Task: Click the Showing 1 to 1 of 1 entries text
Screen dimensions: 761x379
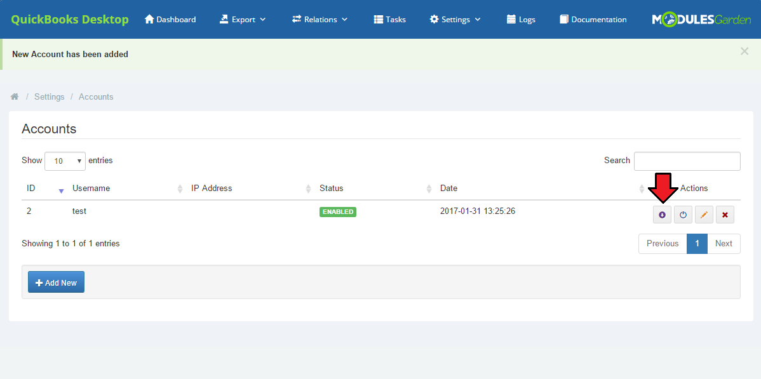Action: [71, 244]
